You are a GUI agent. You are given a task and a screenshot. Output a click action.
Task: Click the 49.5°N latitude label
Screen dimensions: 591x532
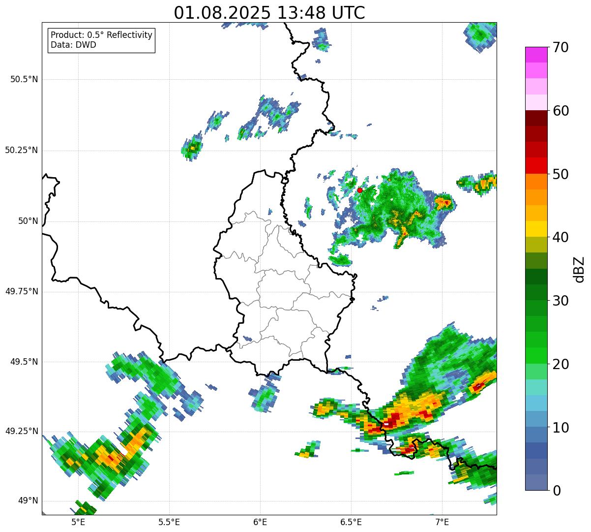(24, 362)
